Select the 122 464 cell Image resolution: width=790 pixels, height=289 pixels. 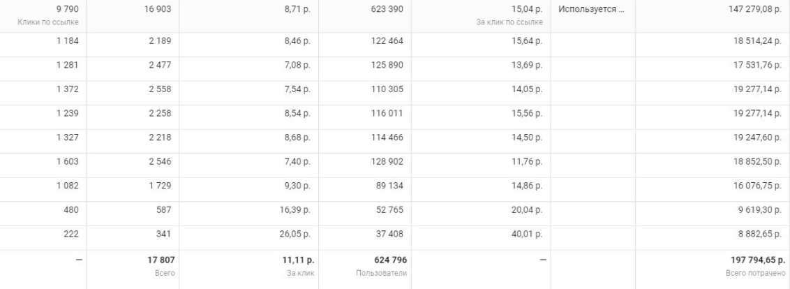pyautogui.click(x=388, y=45)
